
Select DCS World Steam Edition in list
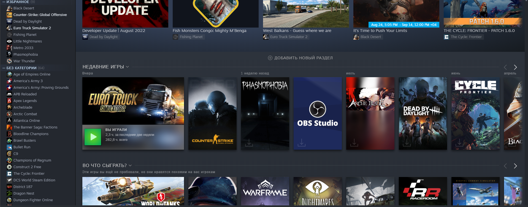tap(34, 180)
